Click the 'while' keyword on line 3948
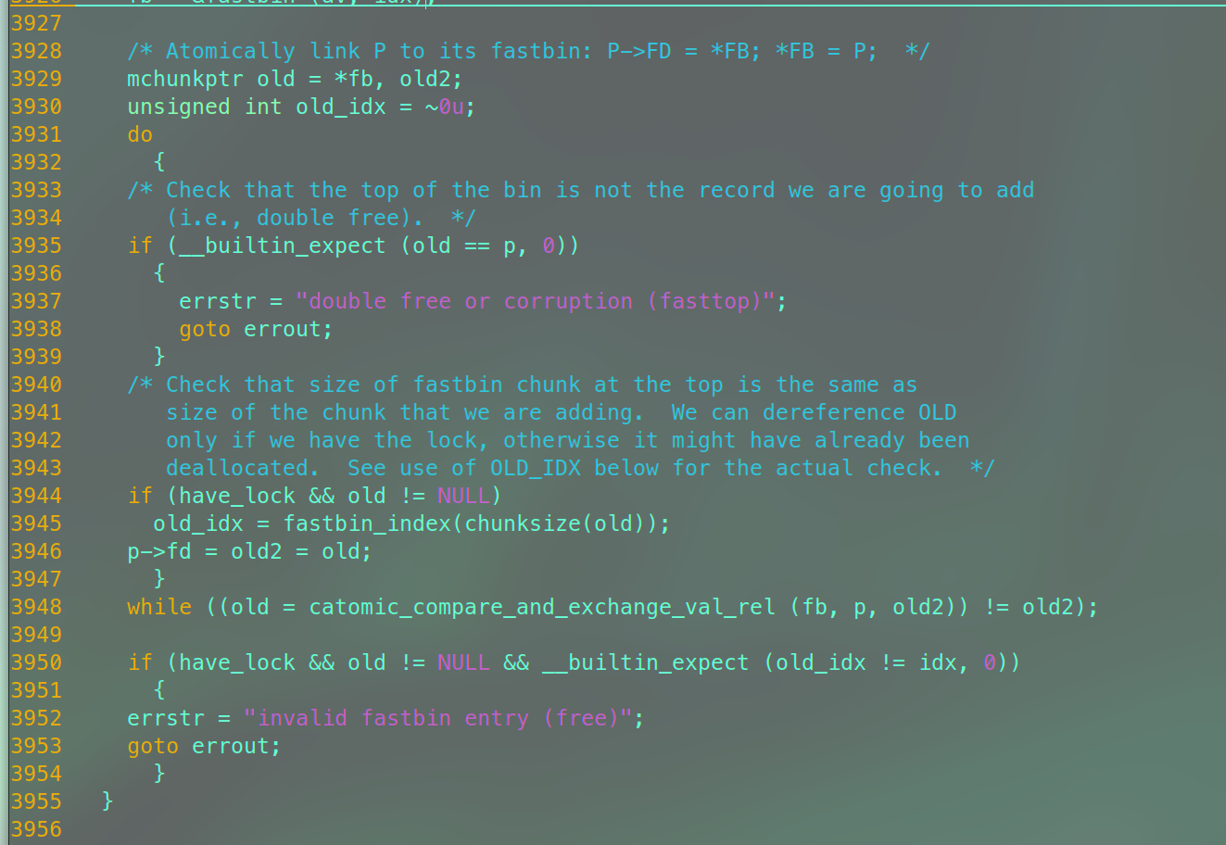The image size is (1226, 845). [x=159, y=607]
